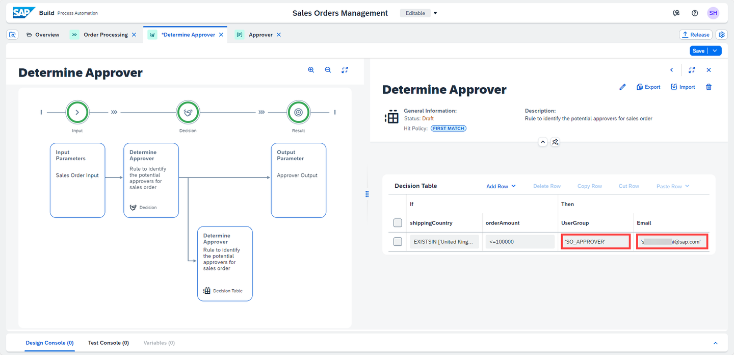Edit the UserGroup 'SO_APPROVER' cell
Viewport: 734px width, 355px height.
click(595, 242)
